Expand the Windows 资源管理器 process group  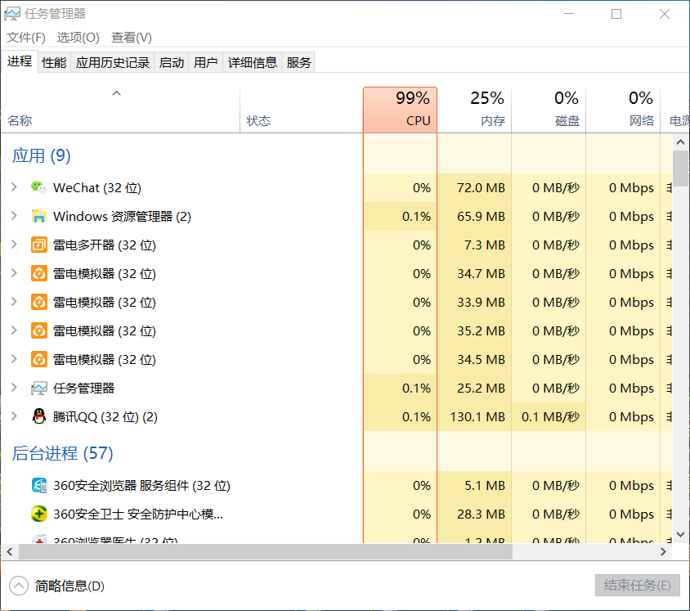14,216
